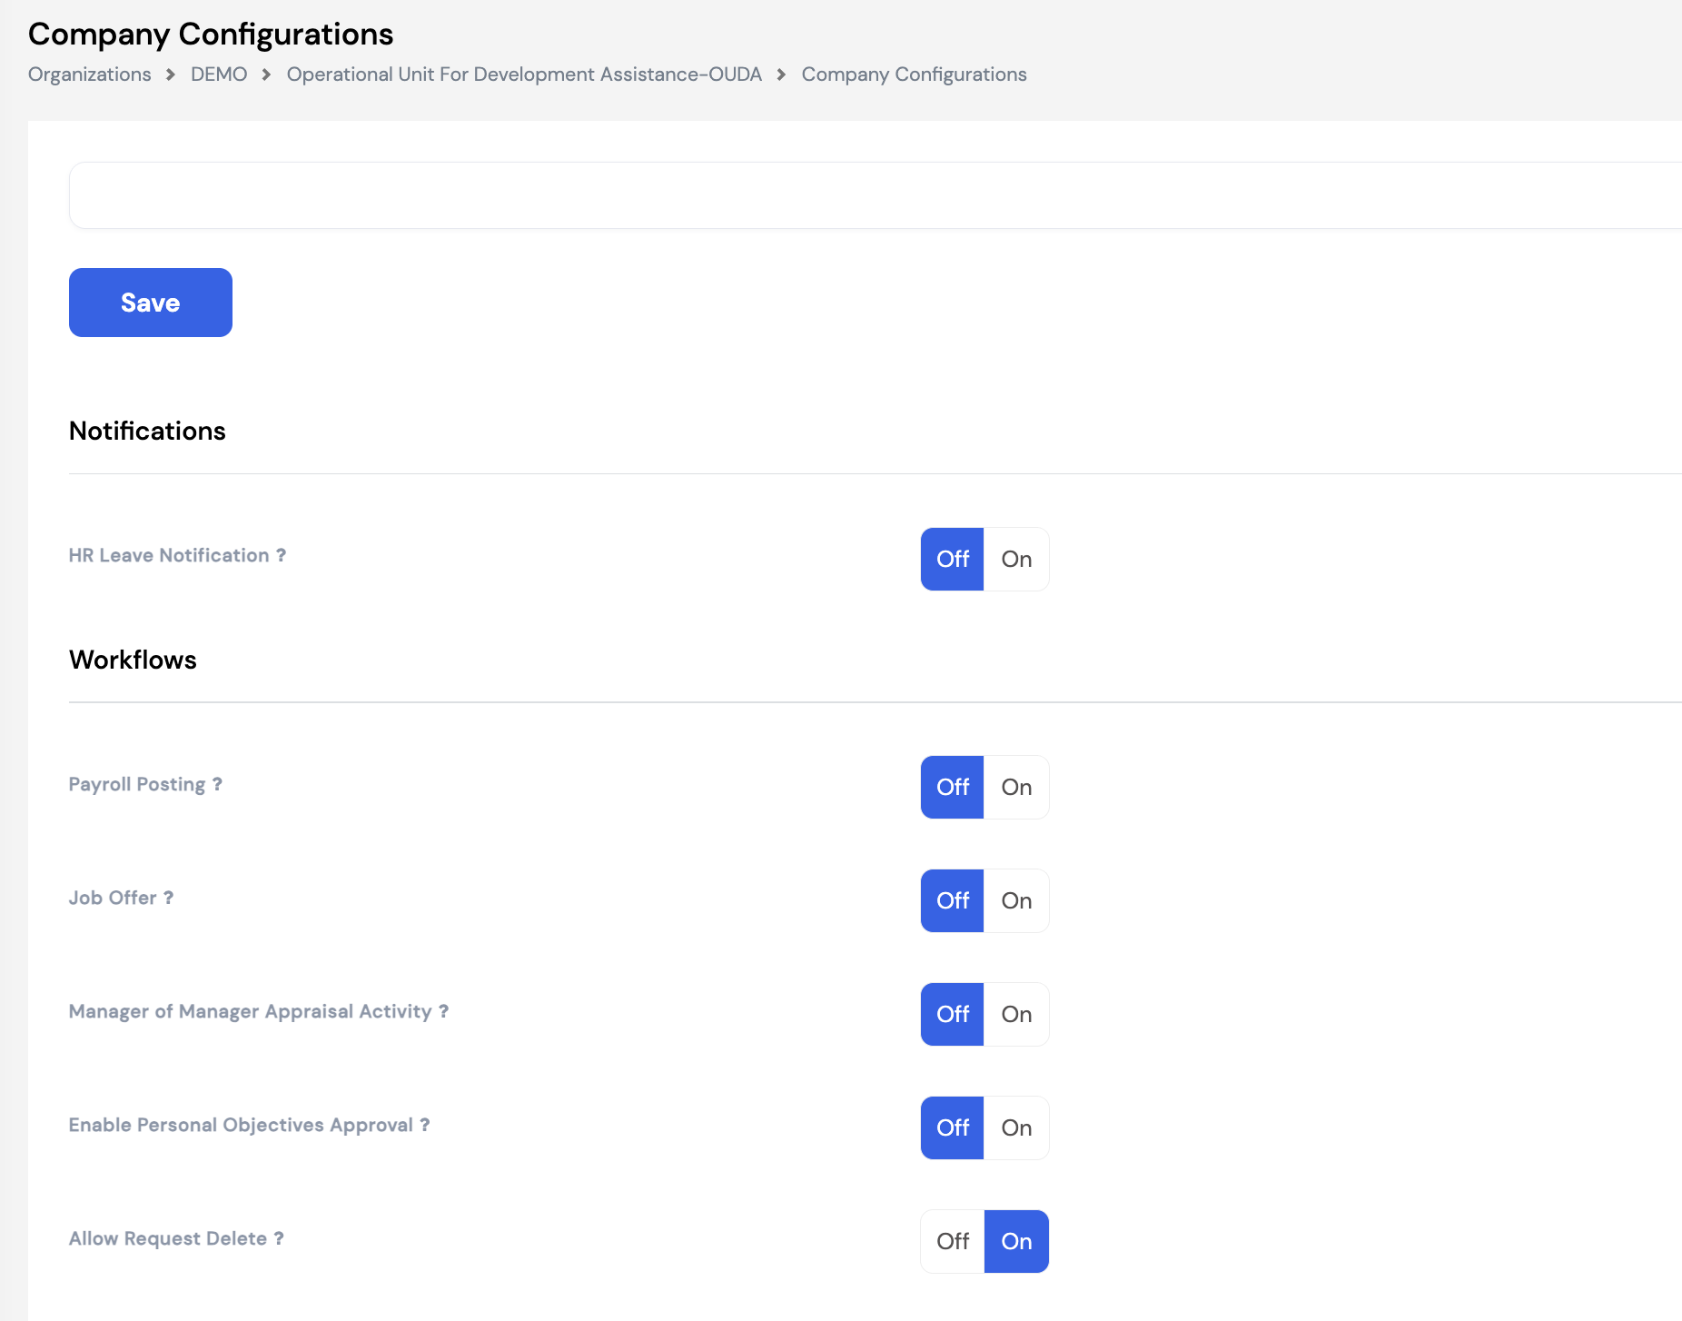Click help mark beside Job Offer
This screenshot has width=1682, height=1321.
pos(168,898)
